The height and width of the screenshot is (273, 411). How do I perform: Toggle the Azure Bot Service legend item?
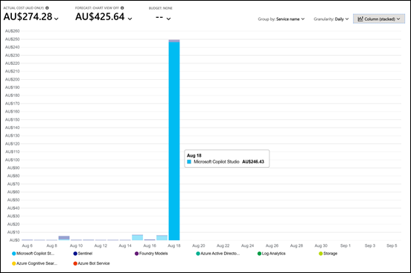(92, 263)
